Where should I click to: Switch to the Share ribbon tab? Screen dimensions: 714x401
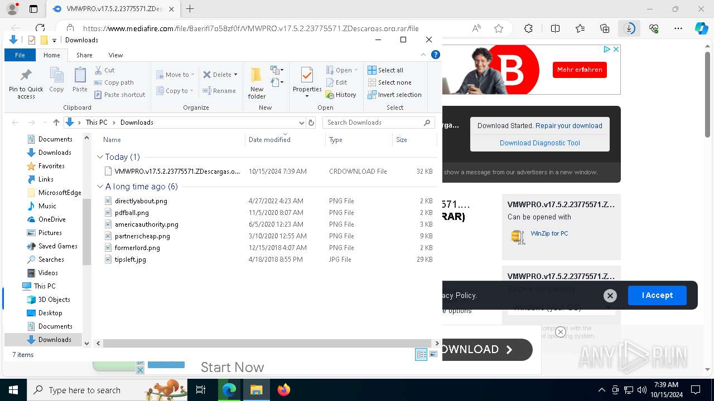click(84, 55)
